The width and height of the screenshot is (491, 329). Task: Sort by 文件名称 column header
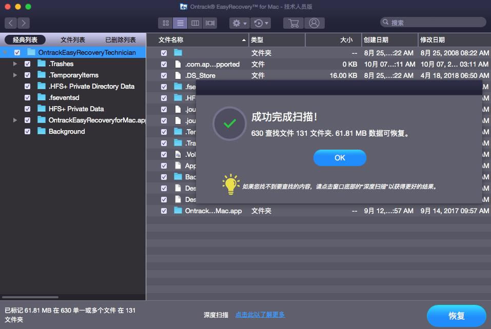(198, 40)
